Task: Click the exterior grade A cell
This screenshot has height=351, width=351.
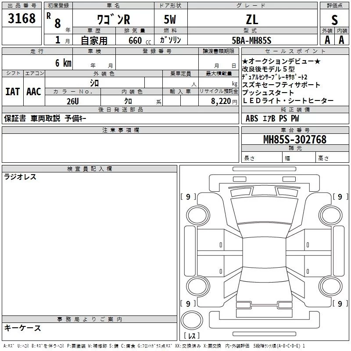Action: (327, 39)
